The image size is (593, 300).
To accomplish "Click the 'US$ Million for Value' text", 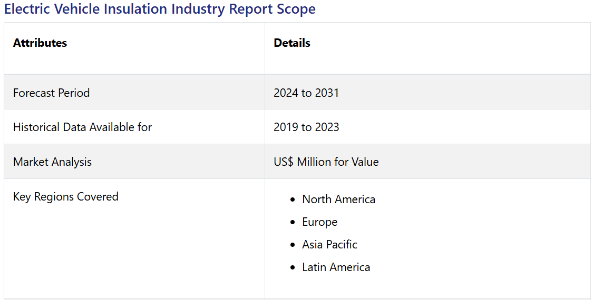I will tap(326, 162).
